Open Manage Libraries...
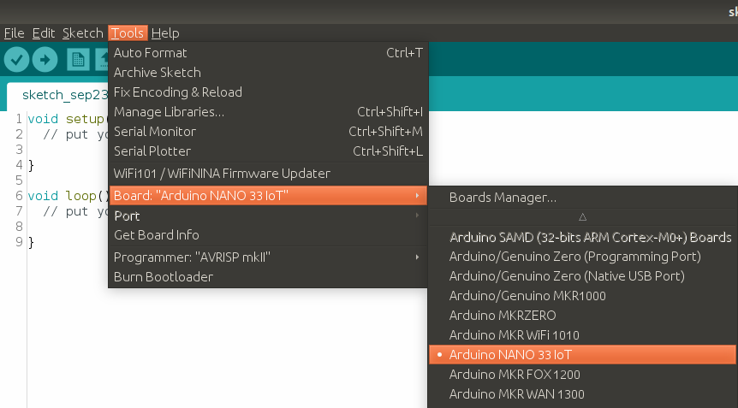The width and height of the screenshot is (738, 408). [x=268, y=112]
